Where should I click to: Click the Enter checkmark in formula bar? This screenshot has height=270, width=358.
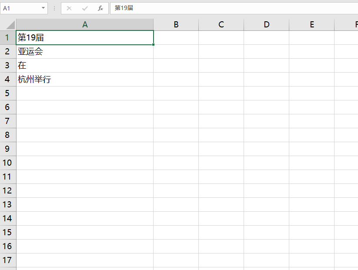pyautogui.click(x=85, y=8)
